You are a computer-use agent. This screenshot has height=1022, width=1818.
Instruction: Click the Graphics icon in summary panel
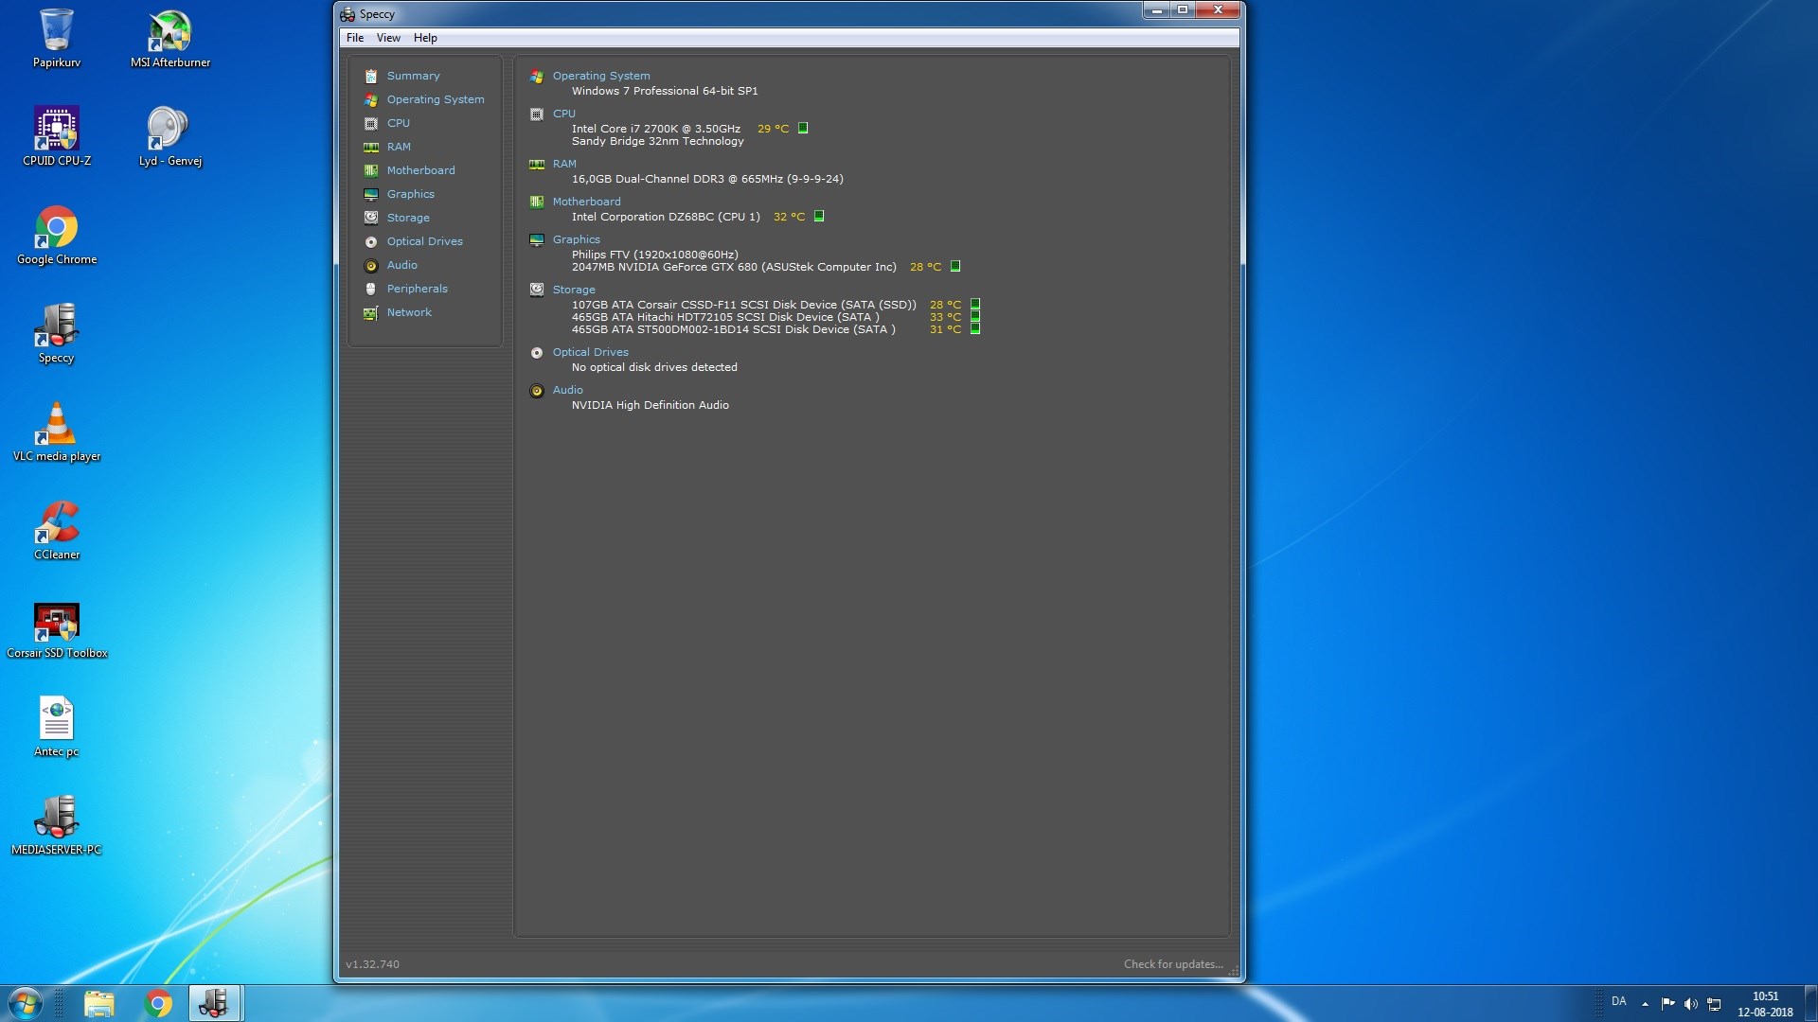[x=537, y=240]
